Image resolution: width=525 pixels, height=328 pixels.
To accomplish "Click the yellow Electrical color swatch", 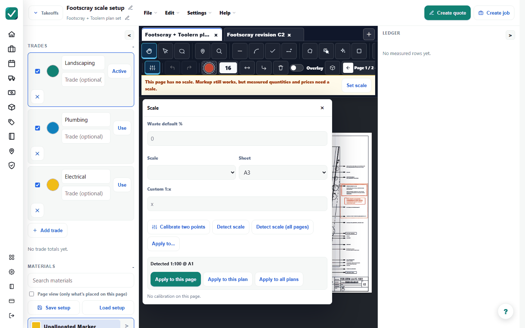I will (x=53, y=185).
